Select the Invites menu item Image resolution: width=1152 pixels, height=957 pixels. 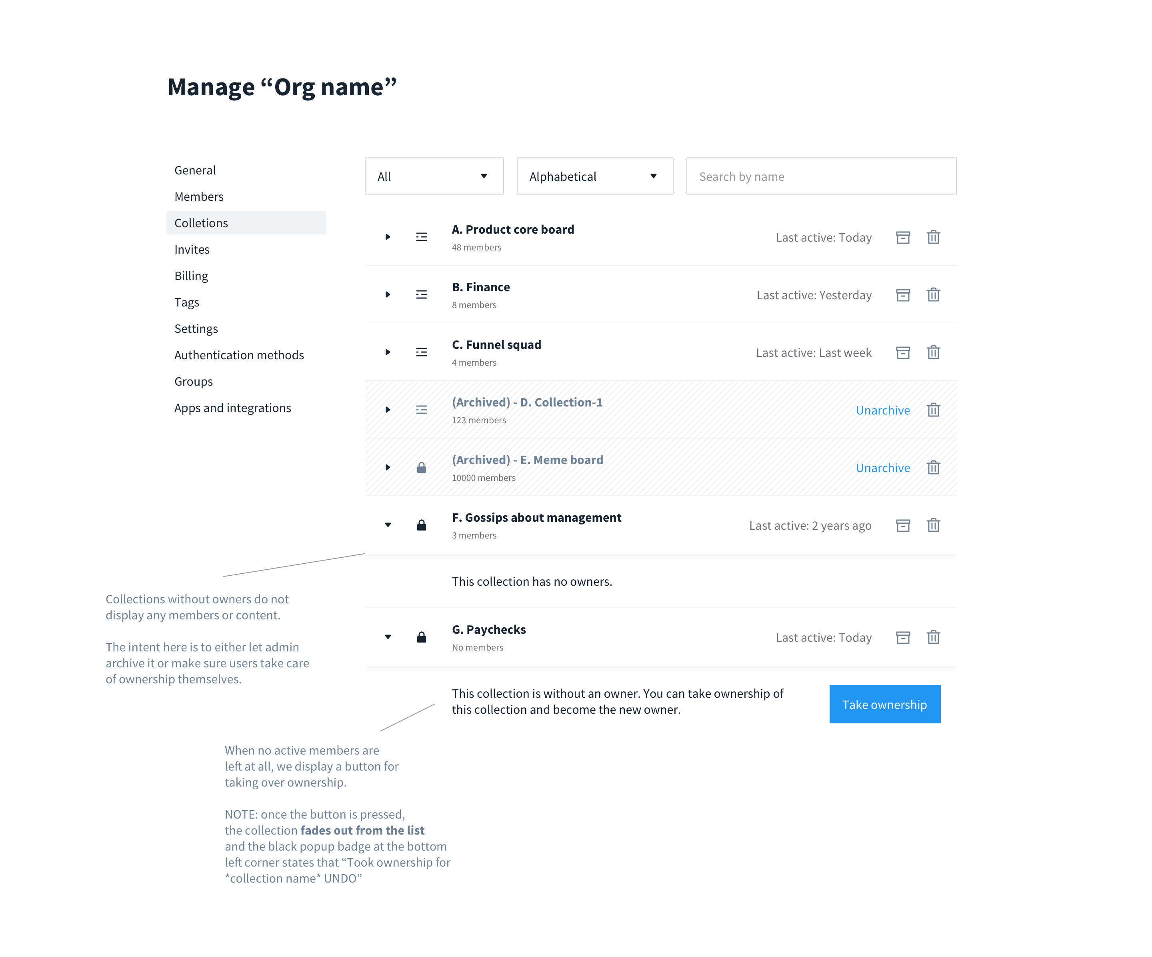click(191, 250)
